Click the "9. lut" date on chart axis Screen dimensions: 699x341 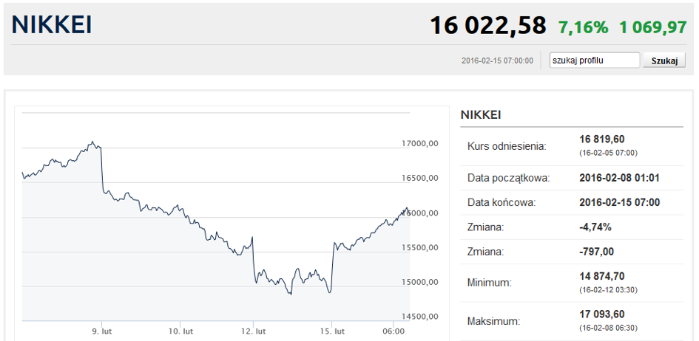(102, 331)
